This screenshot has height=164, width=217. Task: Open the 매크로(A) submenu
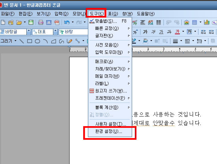pyautogui.click(x=110, y=61)
